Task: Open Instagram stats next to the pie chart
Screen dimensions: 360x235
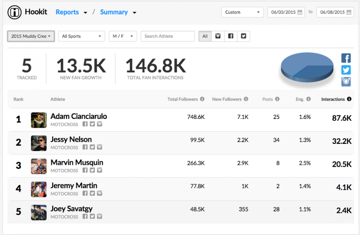Action: click(346, 82)
